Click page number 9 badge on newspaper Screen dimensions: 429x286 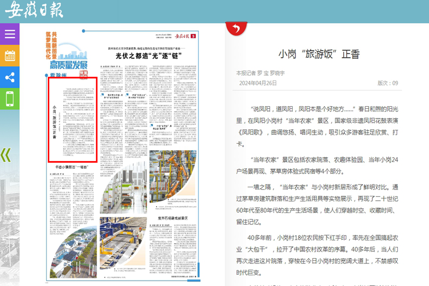pyautogui.click(x=193, y=36)
